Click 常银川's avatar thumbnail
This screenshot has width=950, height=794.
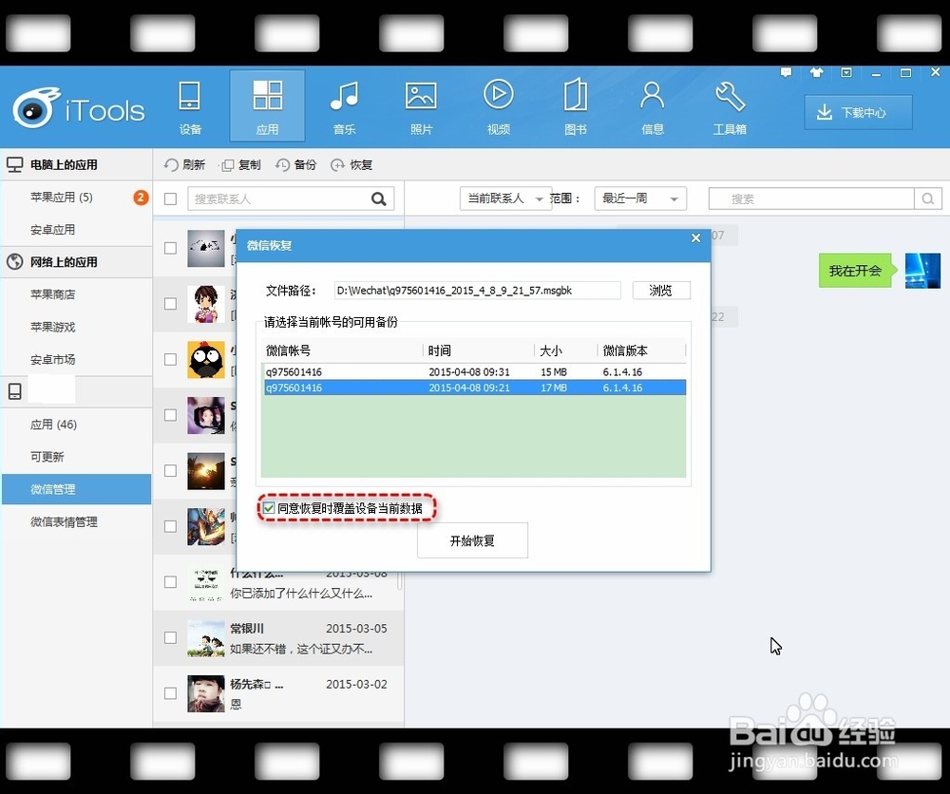click(206, 638)
